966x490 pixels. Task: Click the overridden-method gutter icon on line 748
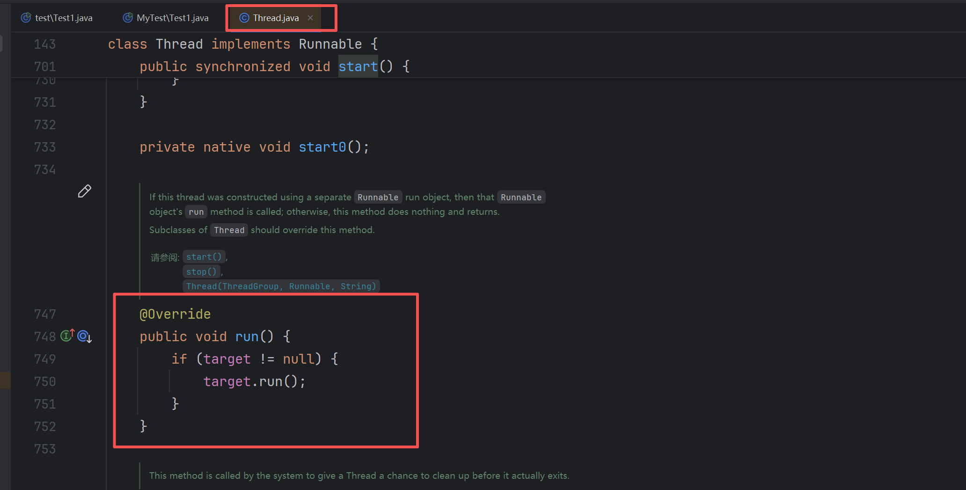pyautogui.click(x=85, y=336)
